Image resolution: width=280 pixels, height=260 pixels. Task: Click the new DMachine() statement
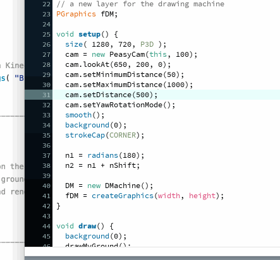point(109,186)
